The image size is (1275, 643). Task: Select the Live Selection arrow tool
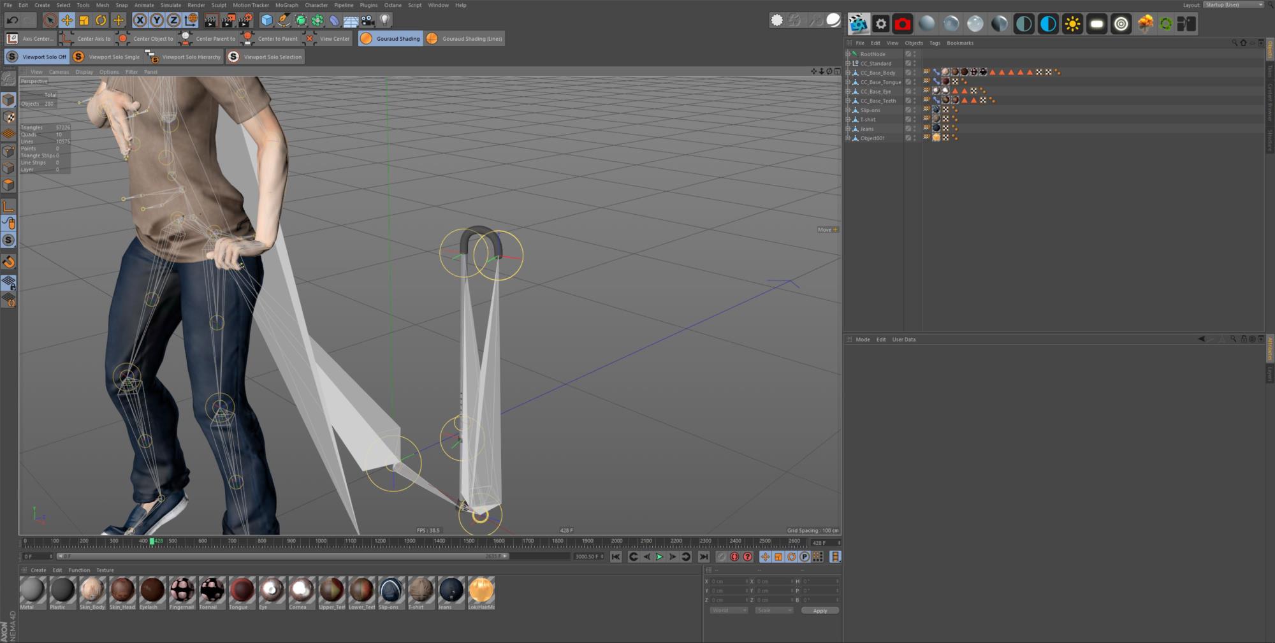coord(50,20)
